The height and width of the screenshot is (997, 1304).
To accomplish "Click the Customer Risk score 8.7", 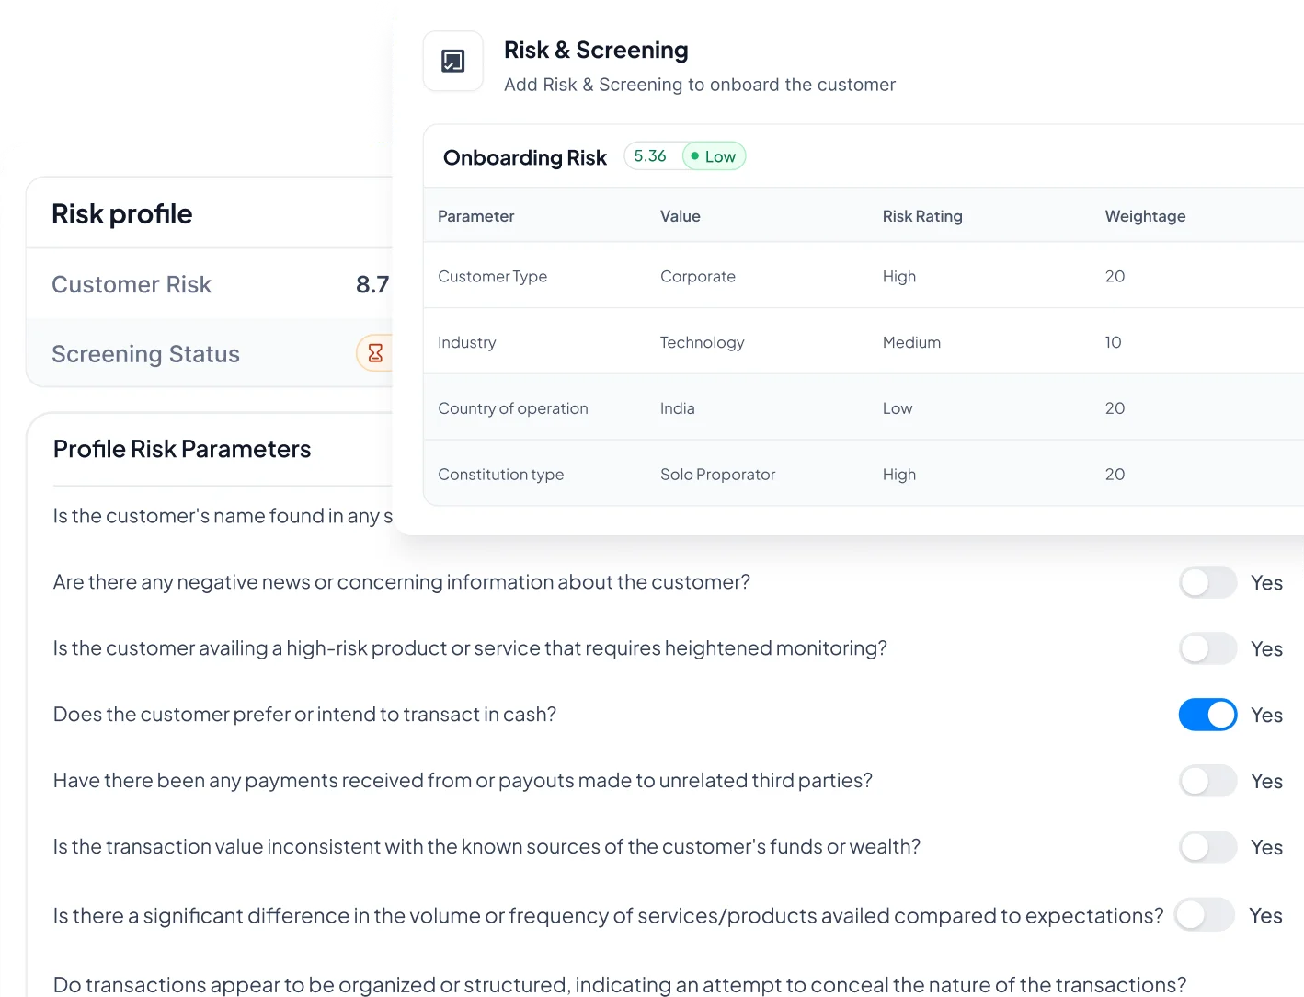I will [372, 284].
